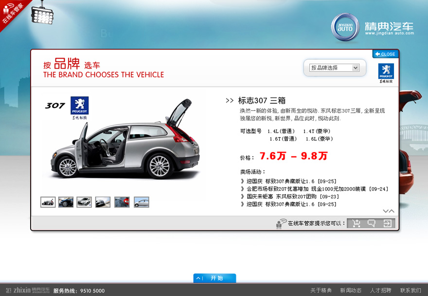Choose the 1.4L(普通) model option
428x296 pixels.
[281, 131]
